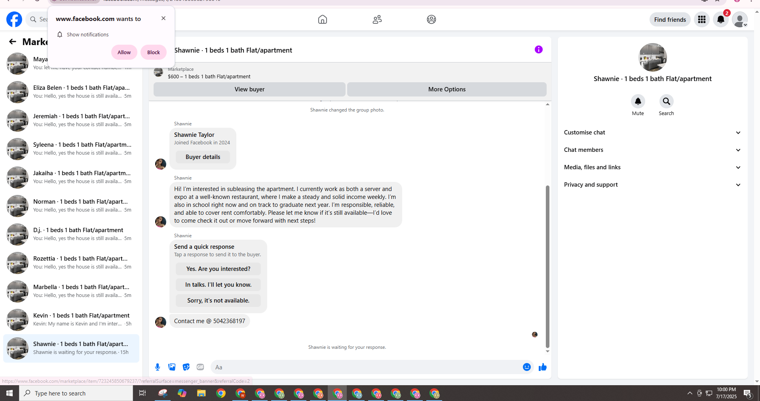Click the View buyer button
This screenshot has height=401, width=760.
249,89
